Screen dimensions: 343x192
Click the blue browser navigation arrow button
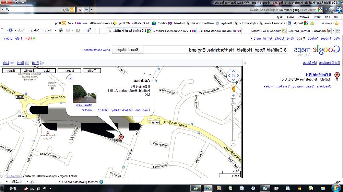[339, 10]
